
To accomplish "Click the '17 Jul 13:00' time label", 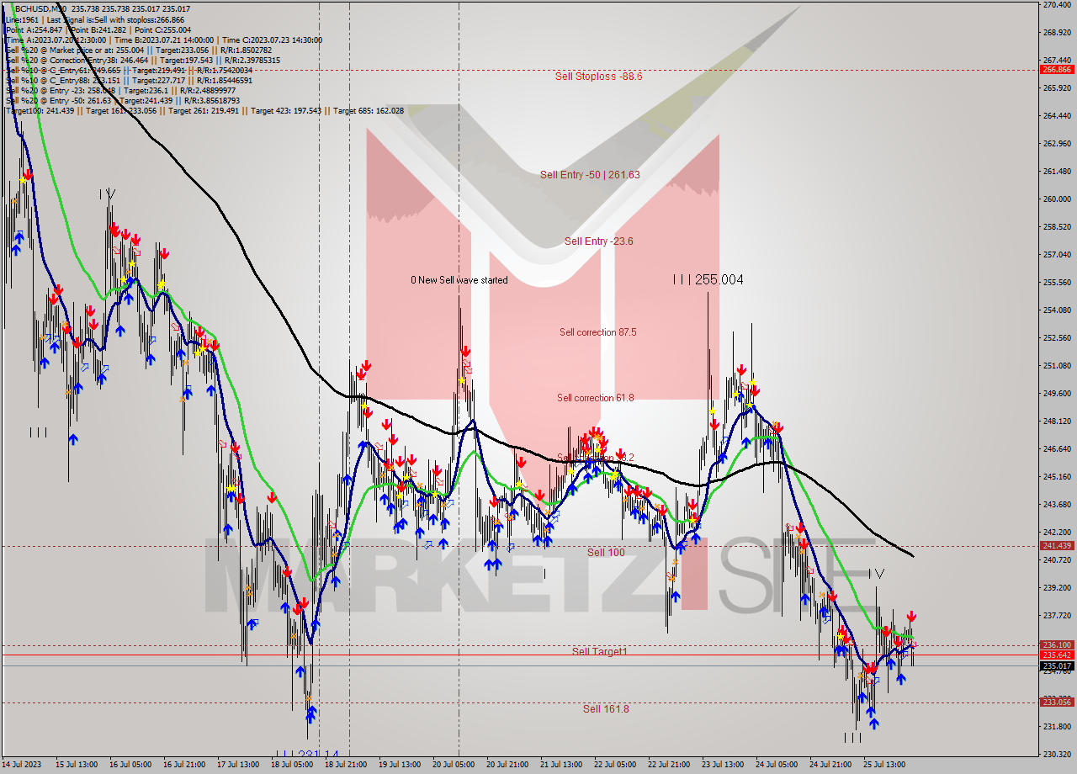I will (x=238, y=765).
